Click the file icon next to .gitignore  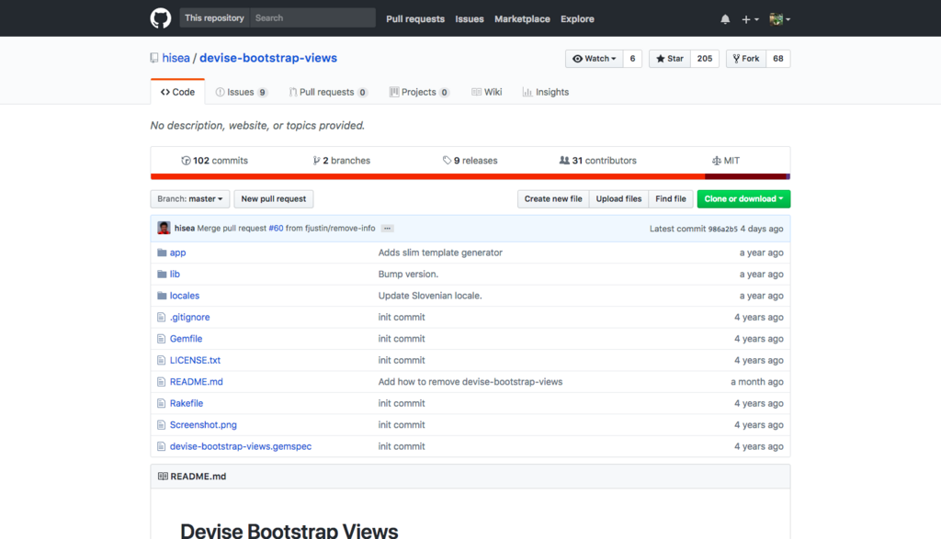coord(161,317)
